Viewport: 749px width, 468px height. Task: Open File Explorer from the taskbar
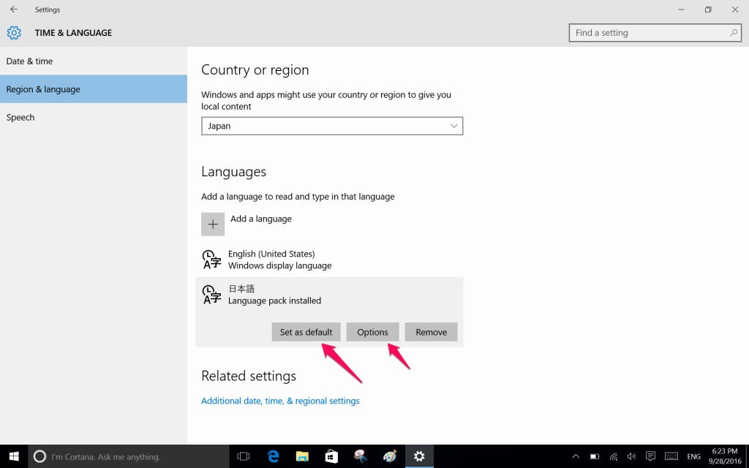(302, 456)
